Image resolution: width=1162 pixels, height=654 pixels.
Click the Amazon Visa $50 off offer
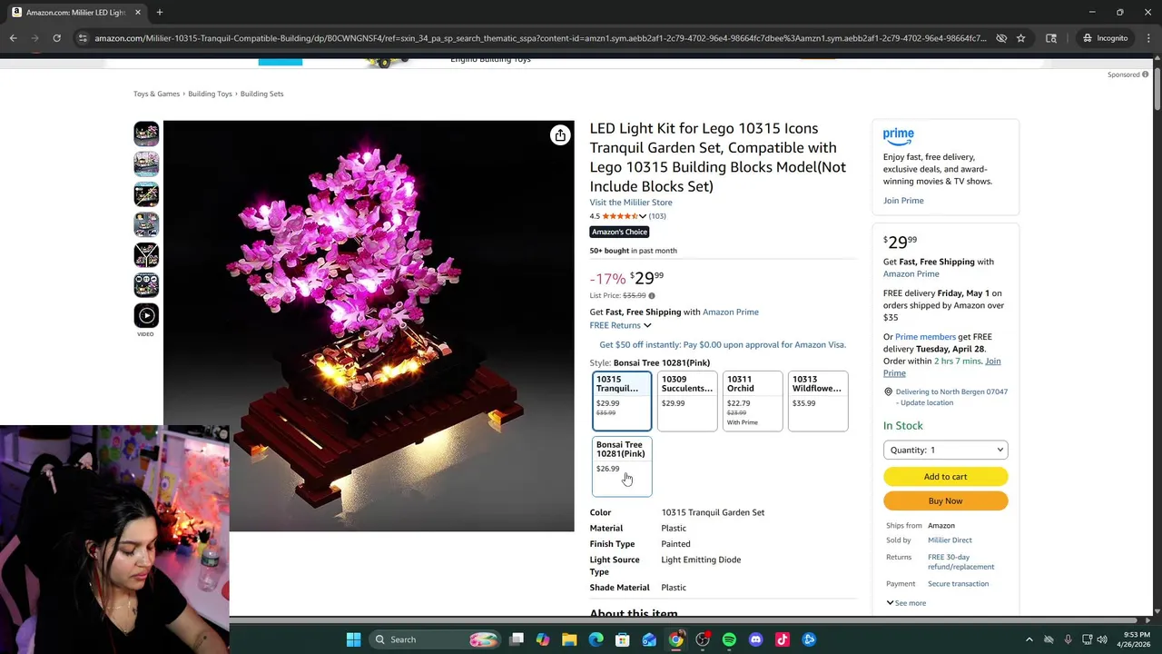(723, 344)
